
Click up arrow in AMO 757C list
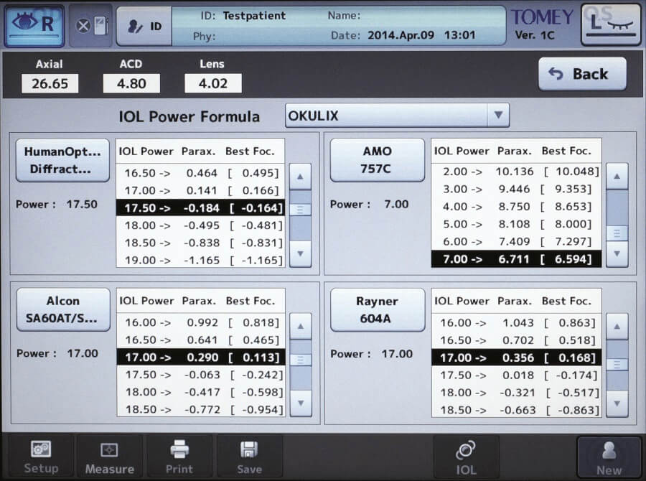click(617, 177)
